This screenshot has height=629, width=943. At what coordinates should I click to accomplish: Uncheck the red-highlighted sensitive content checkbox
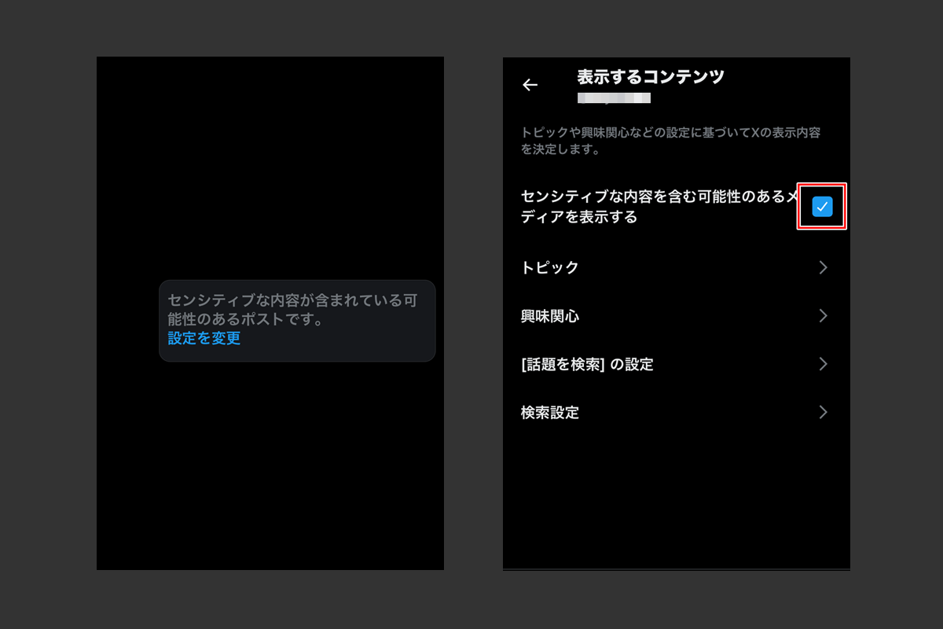822,207
